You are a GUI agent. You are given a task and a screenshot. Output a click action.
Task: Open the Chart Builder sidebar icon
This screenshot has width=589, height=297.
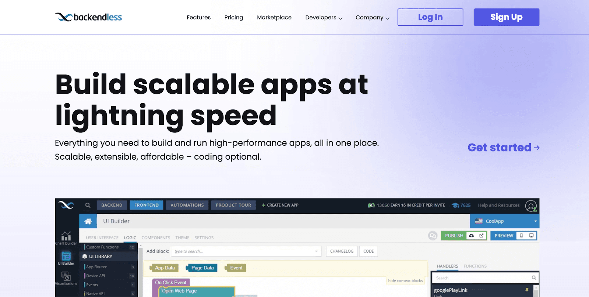tap(66, 238)
